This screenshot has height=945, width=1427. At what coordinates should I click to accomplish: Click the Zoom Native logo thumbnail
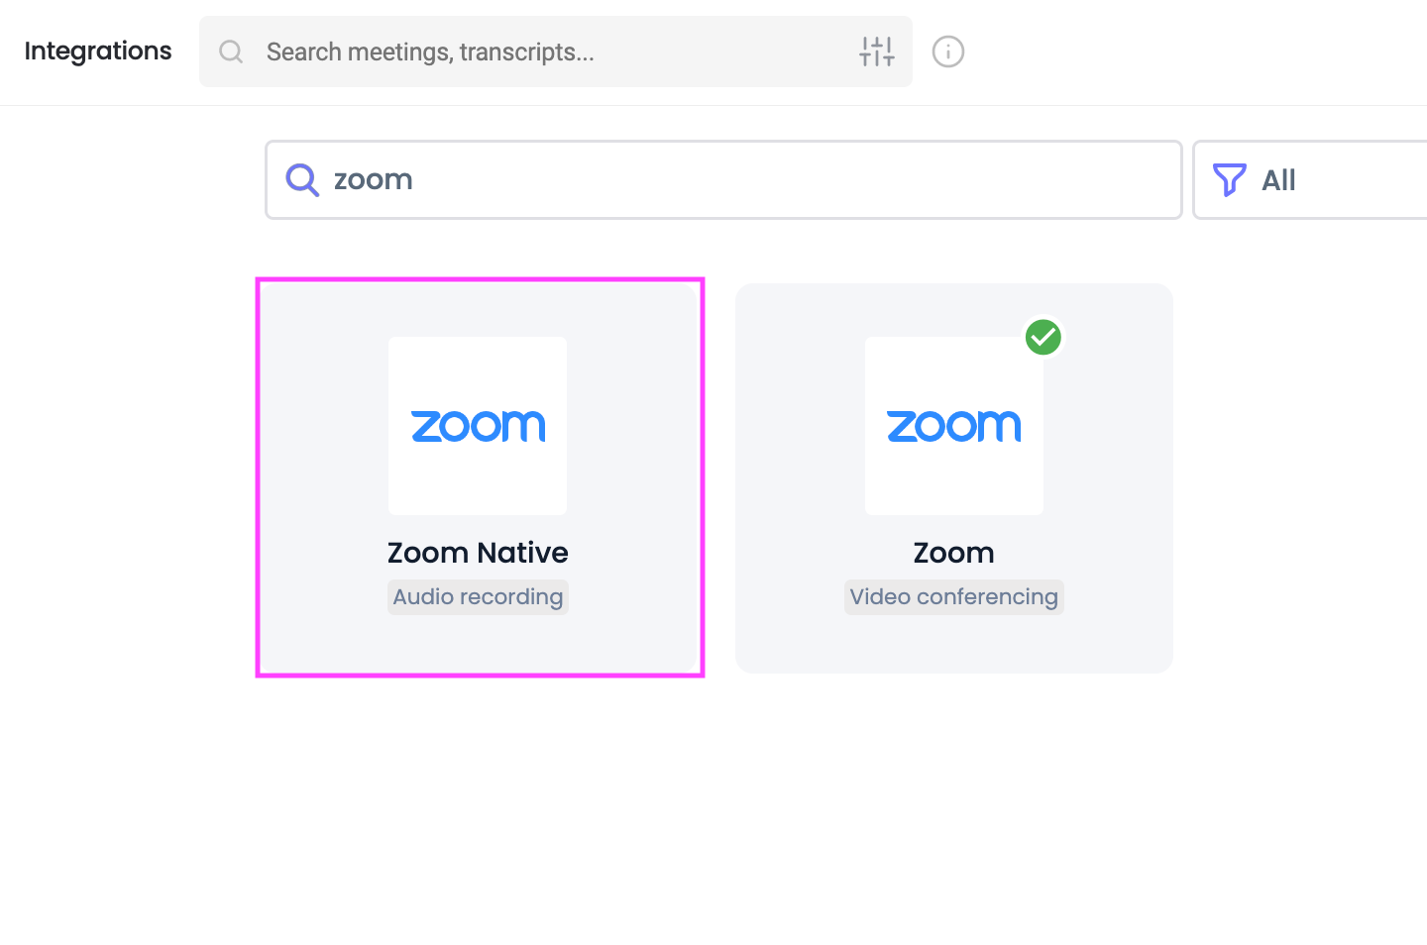click(x=478, y=425)
